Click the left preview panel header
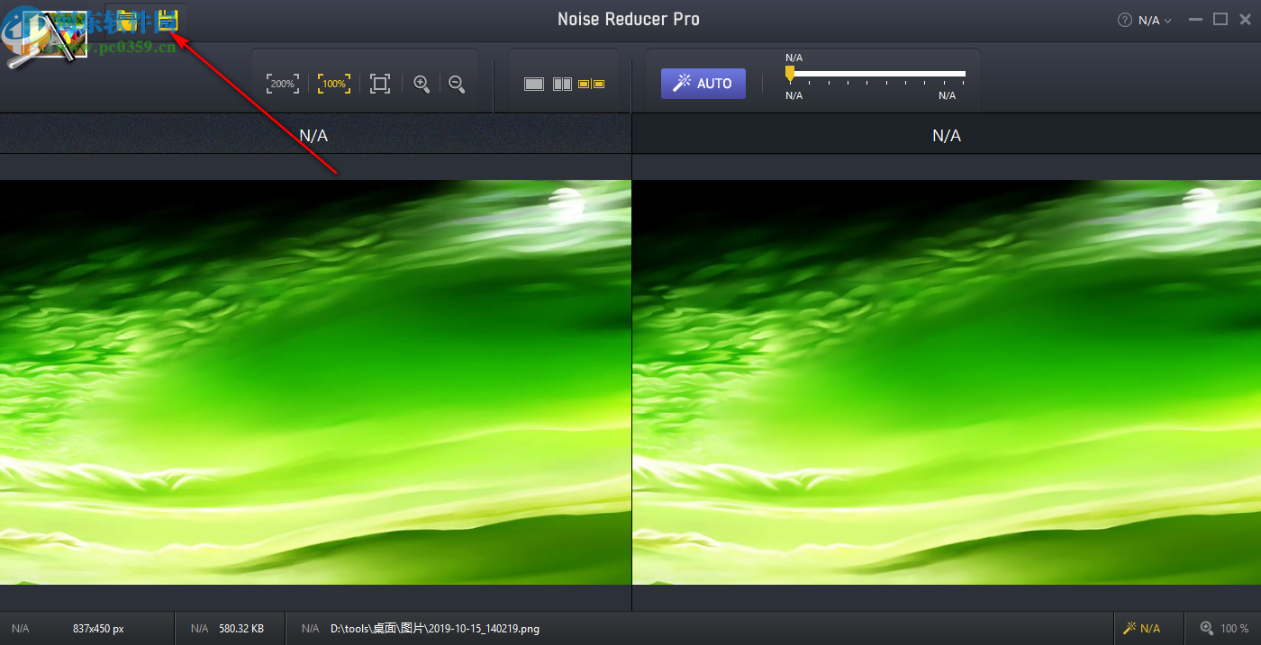1261x645 pixels. (x=313, y=135)
